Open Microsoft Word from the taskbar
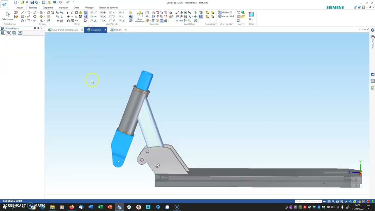 pos(91,207)
